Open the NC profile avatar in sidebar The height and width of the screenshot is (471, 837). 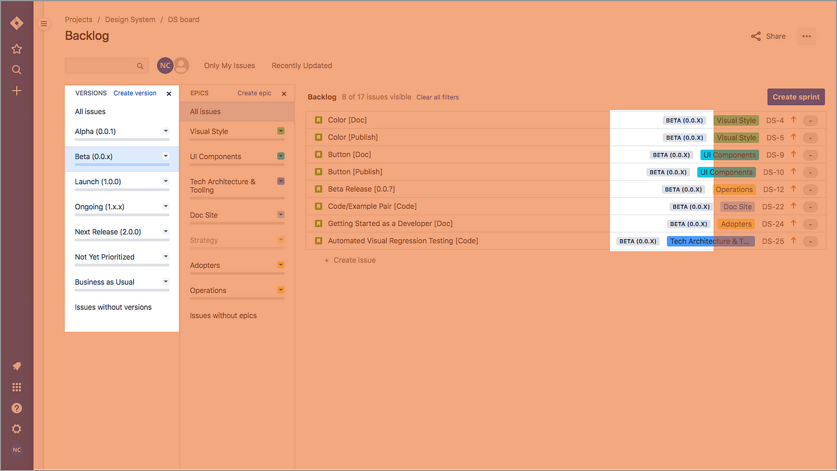(x=17, y=449)
